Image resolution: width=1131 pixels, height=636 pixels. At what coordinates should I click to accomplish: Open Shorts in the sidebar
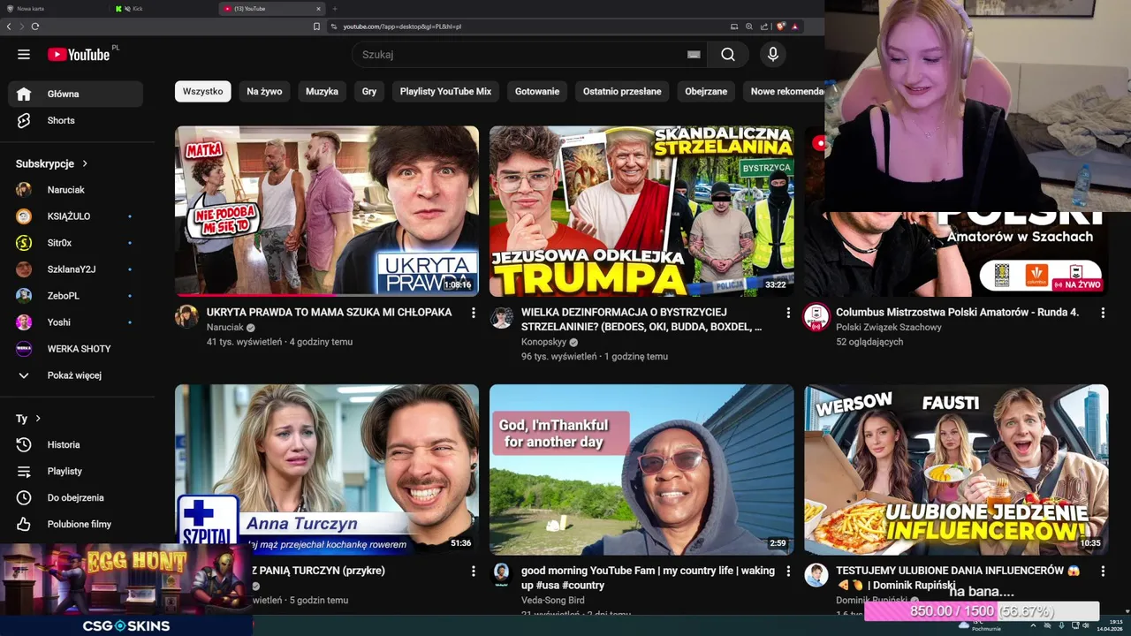[75, 121]
